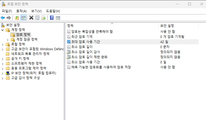Open the 도움말(H) menu

point(53,11)
